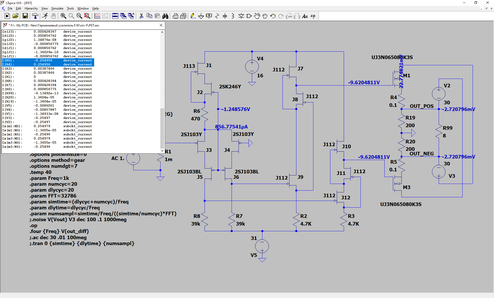Select the Drag tool closed hand icon
This screenshot has height=298, width=494.
265,16
